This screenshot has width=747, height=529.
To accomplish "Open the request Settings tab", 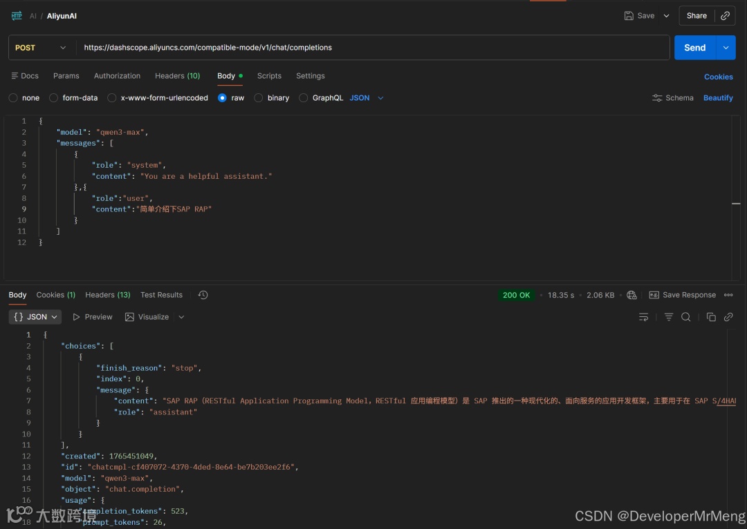I will pos(310,76).
